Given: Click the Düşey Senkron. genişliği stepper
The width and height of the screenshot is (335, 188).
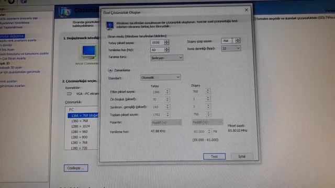Looking at the screenshot, I should click(x=208, y=107).
